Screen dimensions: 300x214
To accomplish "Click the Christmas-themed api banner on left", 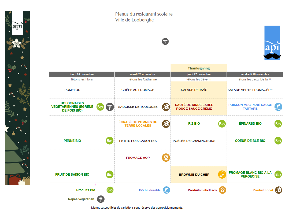I will point(17,98).
